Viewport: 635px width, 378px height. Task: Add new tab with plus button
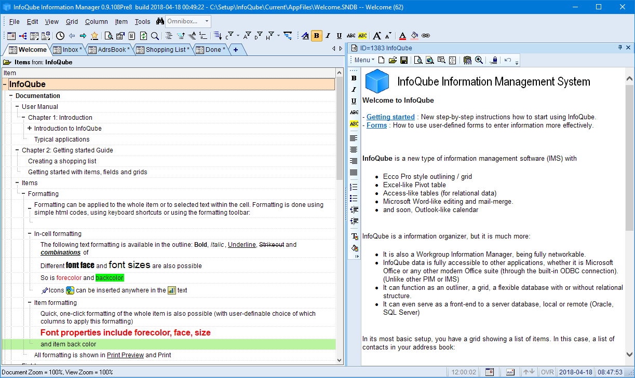[236, 50]
